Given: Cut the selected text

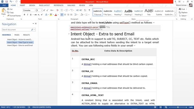Looking at the screenshot, I should coord(10,9).
